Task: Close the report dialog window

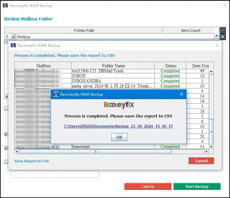Action: [x=217, y=45]
